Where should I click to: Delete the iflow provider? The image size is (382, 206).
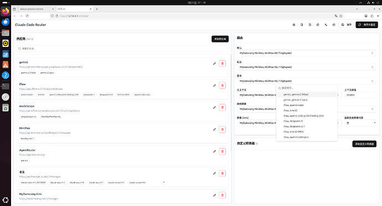coord(222,86)
